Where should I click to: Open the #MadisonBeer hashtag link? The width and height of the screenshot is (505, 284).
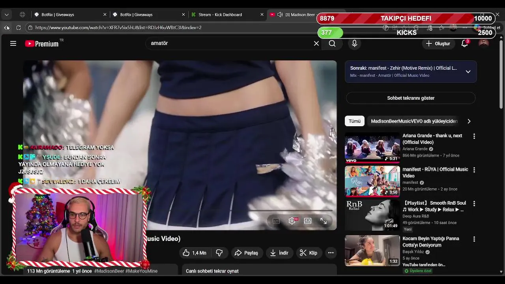coord(109,271)
